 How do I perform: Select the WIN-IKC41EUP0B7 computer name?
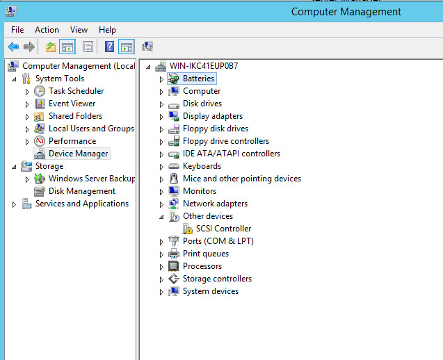(x=204, y=66)
